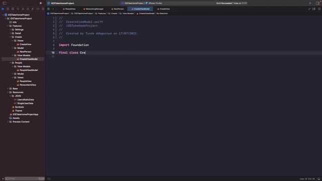This screenshot has width=322, height=181.
Task: Show the Project navigator folder icon
Action: tap(3, 9)
